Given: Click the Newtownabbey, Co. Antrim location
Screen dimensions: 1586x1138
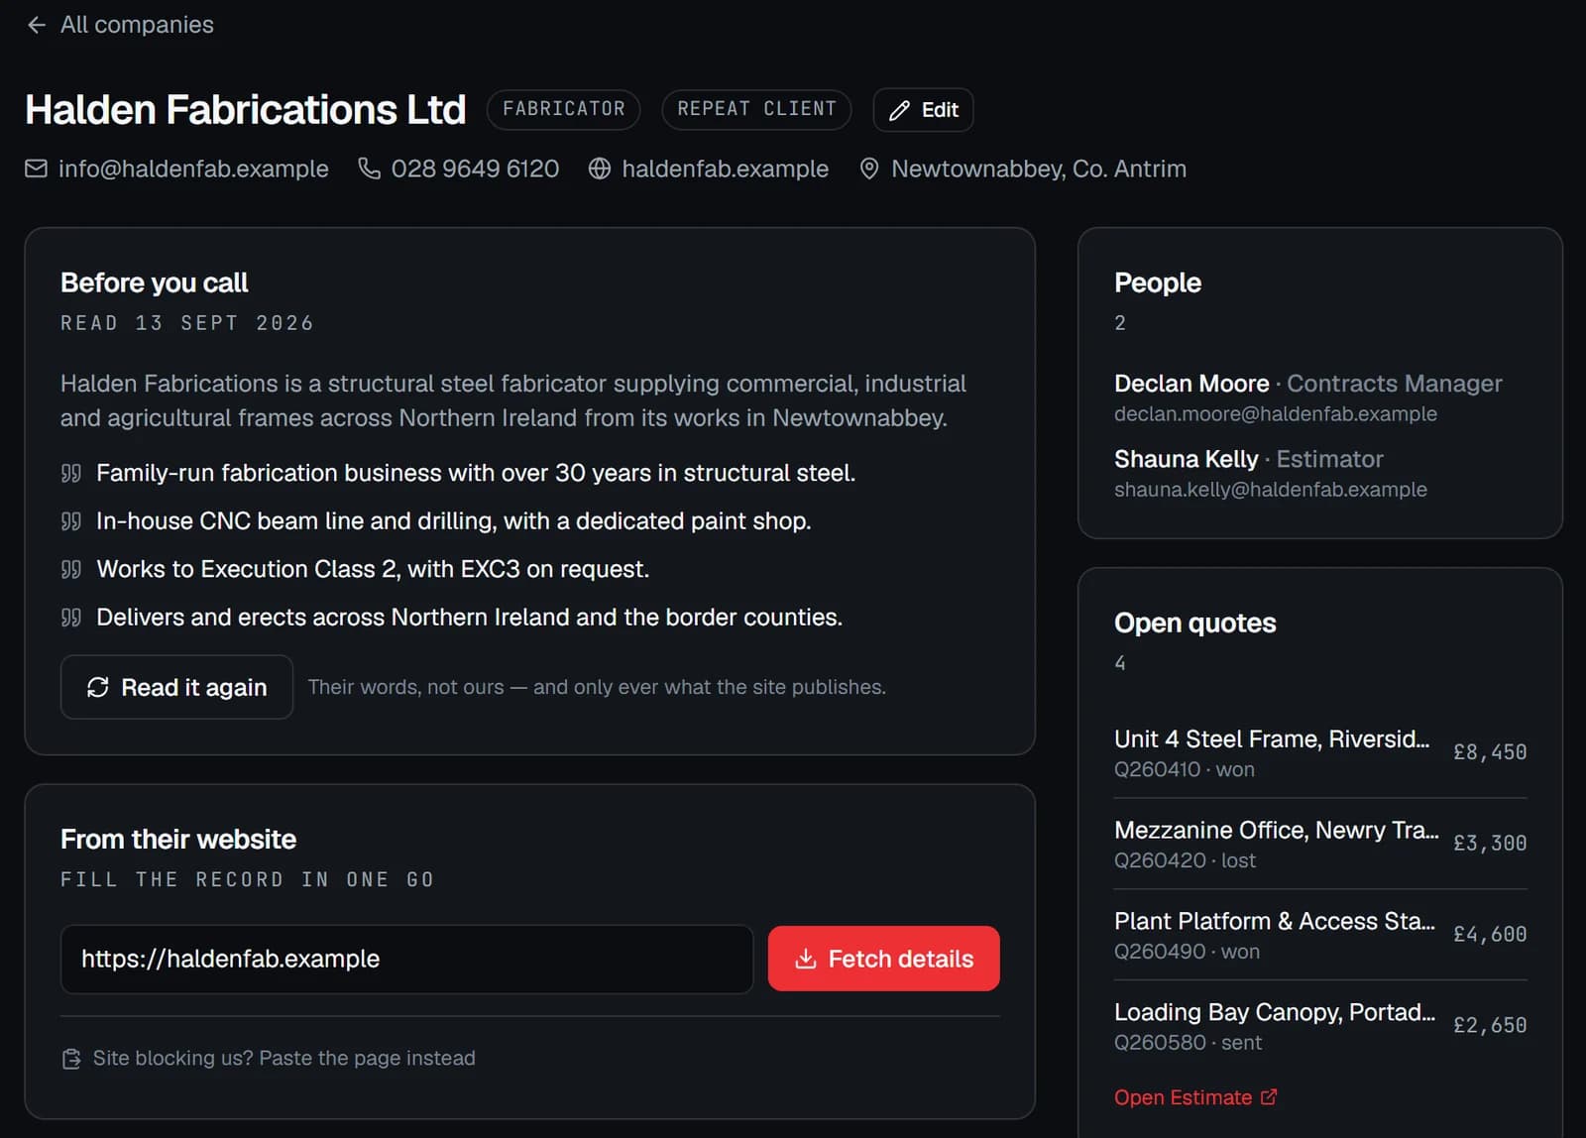Looking at the screenshot, I should click(x=1038, y=169).
